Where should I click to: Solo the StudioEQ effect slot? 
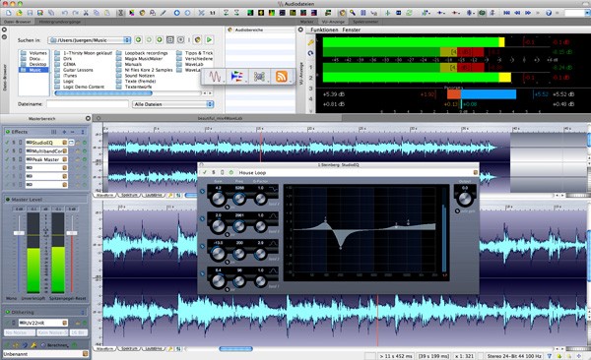point(14,143)
